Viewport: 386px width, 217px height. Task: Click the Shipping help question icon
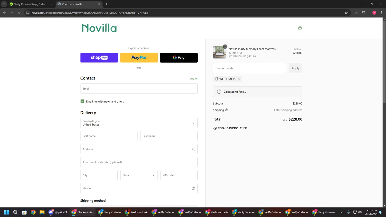(226, 110)
